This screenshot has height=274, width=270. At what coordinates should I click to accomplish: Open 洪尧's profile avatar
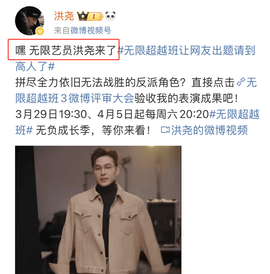tap(29, 21)
